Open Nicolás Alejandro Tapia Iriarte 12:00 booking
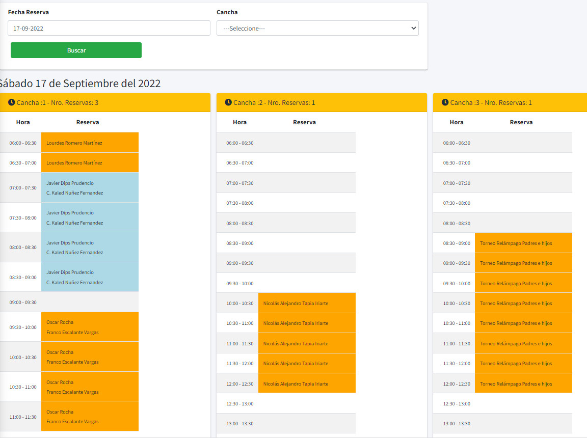The image size is (587, 438). pos(307,384)
